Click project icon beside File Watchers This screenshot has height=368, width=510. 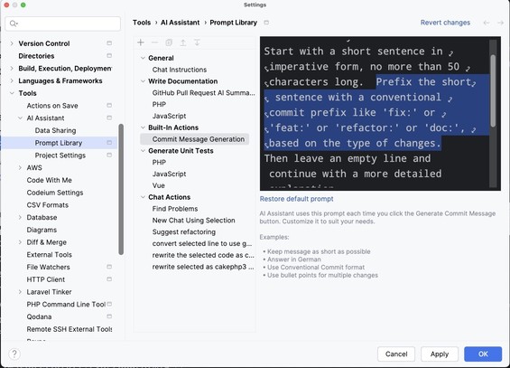[x=109, y=267]
